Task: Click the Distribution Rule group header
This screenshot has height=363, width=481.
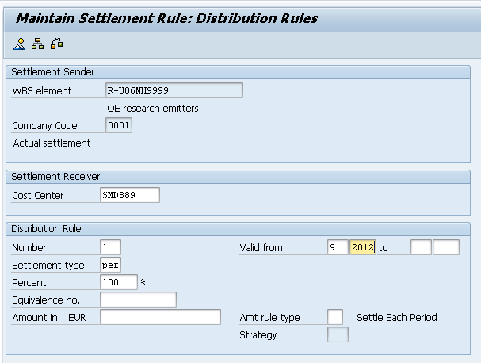Action: click(45, 228)
